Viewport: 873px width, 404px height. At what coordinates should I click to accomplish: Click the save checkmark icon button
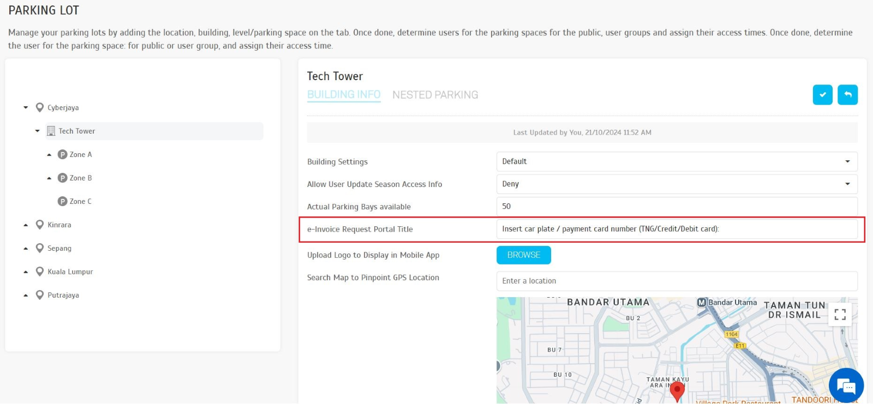tap(822, 95)
